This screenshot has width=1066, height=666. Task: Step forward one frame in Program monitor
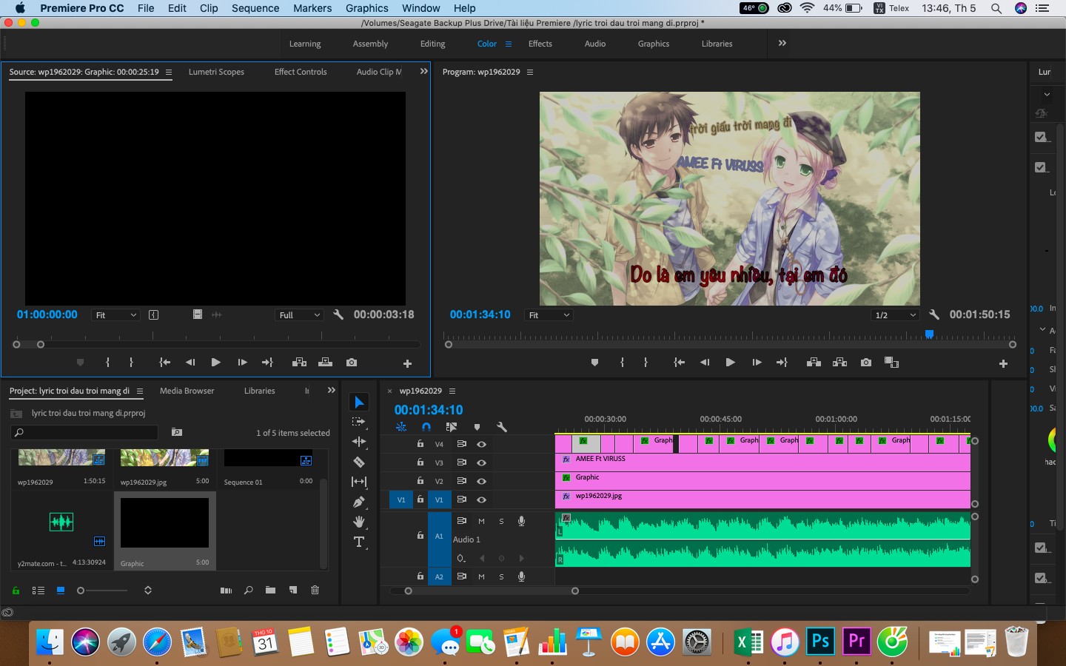(x=757, y=363)
